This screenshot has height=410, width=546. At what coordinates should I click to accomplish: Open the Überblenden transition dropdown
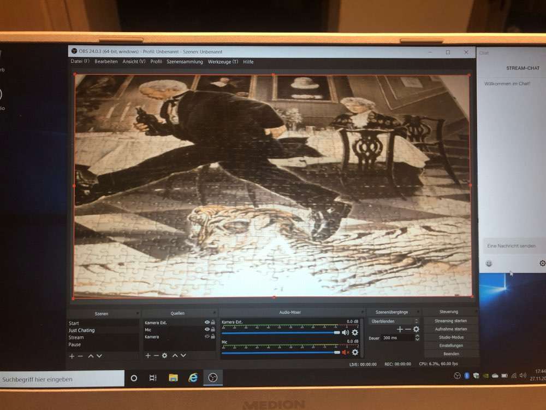click(x=394, y=321)
